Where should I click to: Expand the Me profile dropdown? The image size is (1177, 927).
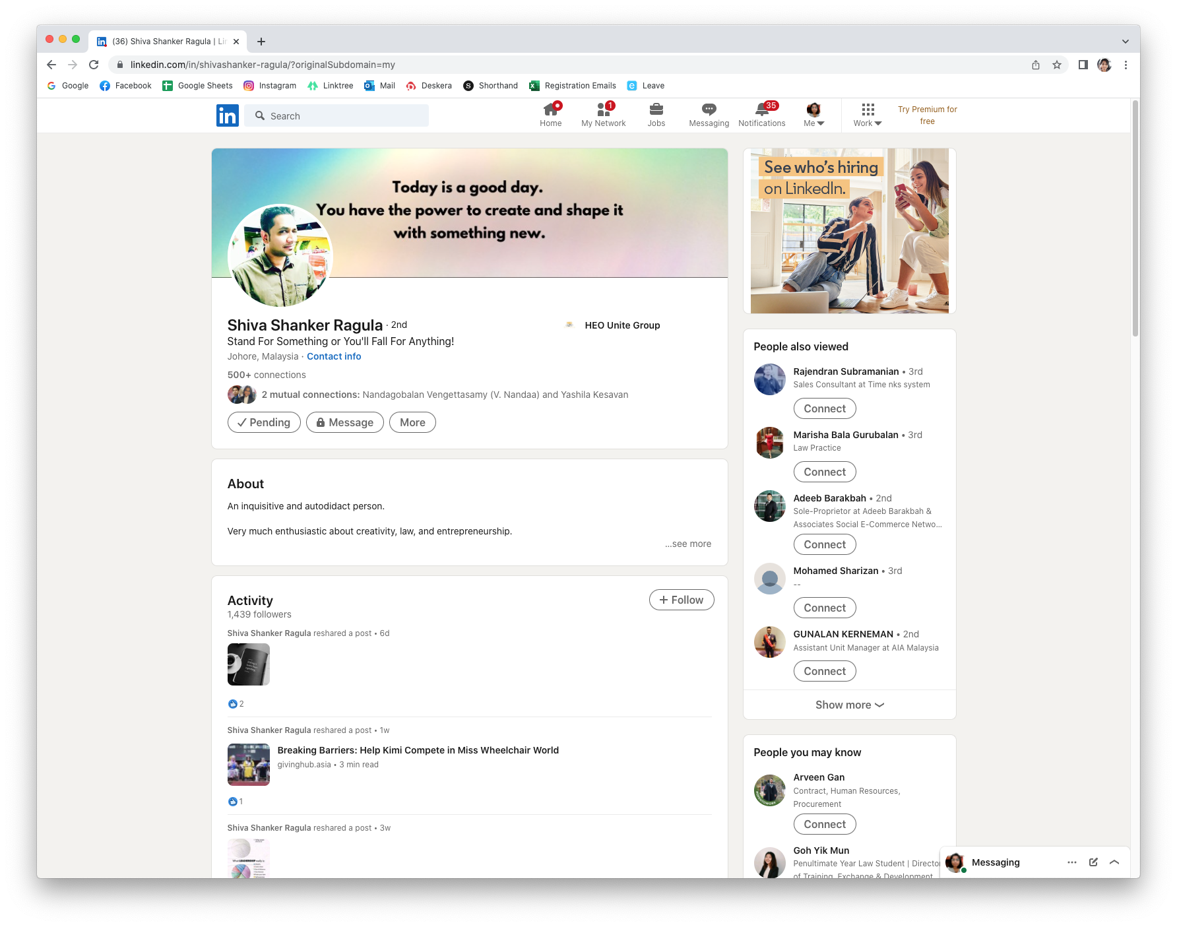click(813, 115)
